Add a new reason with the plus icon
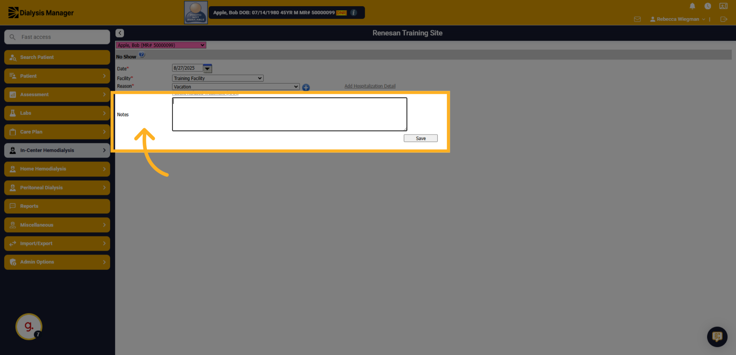The height and width of the screenshot is (355, 736). pos(306,88)
